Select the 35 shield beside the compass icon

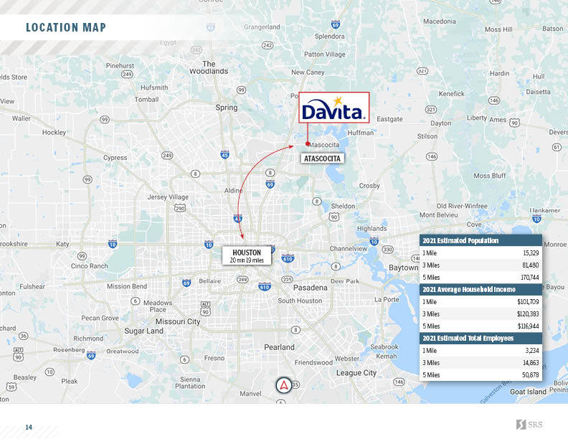click(295, 384)
